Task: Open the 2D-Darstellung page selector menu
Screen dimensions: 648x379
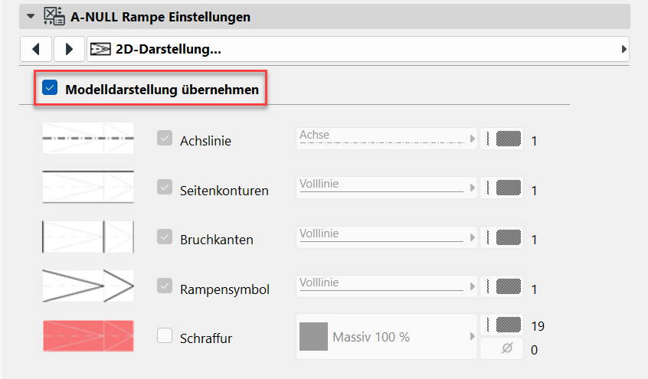Action: 358,50
